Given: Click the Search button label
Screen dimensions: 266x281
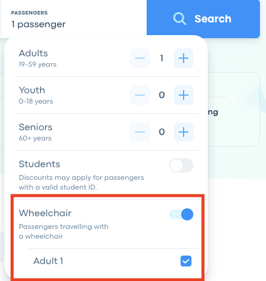Looking at the screenshot, I should (213, 19).
